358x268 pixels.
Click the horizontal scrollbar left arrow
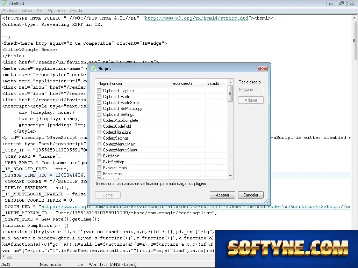click(3, 256)
